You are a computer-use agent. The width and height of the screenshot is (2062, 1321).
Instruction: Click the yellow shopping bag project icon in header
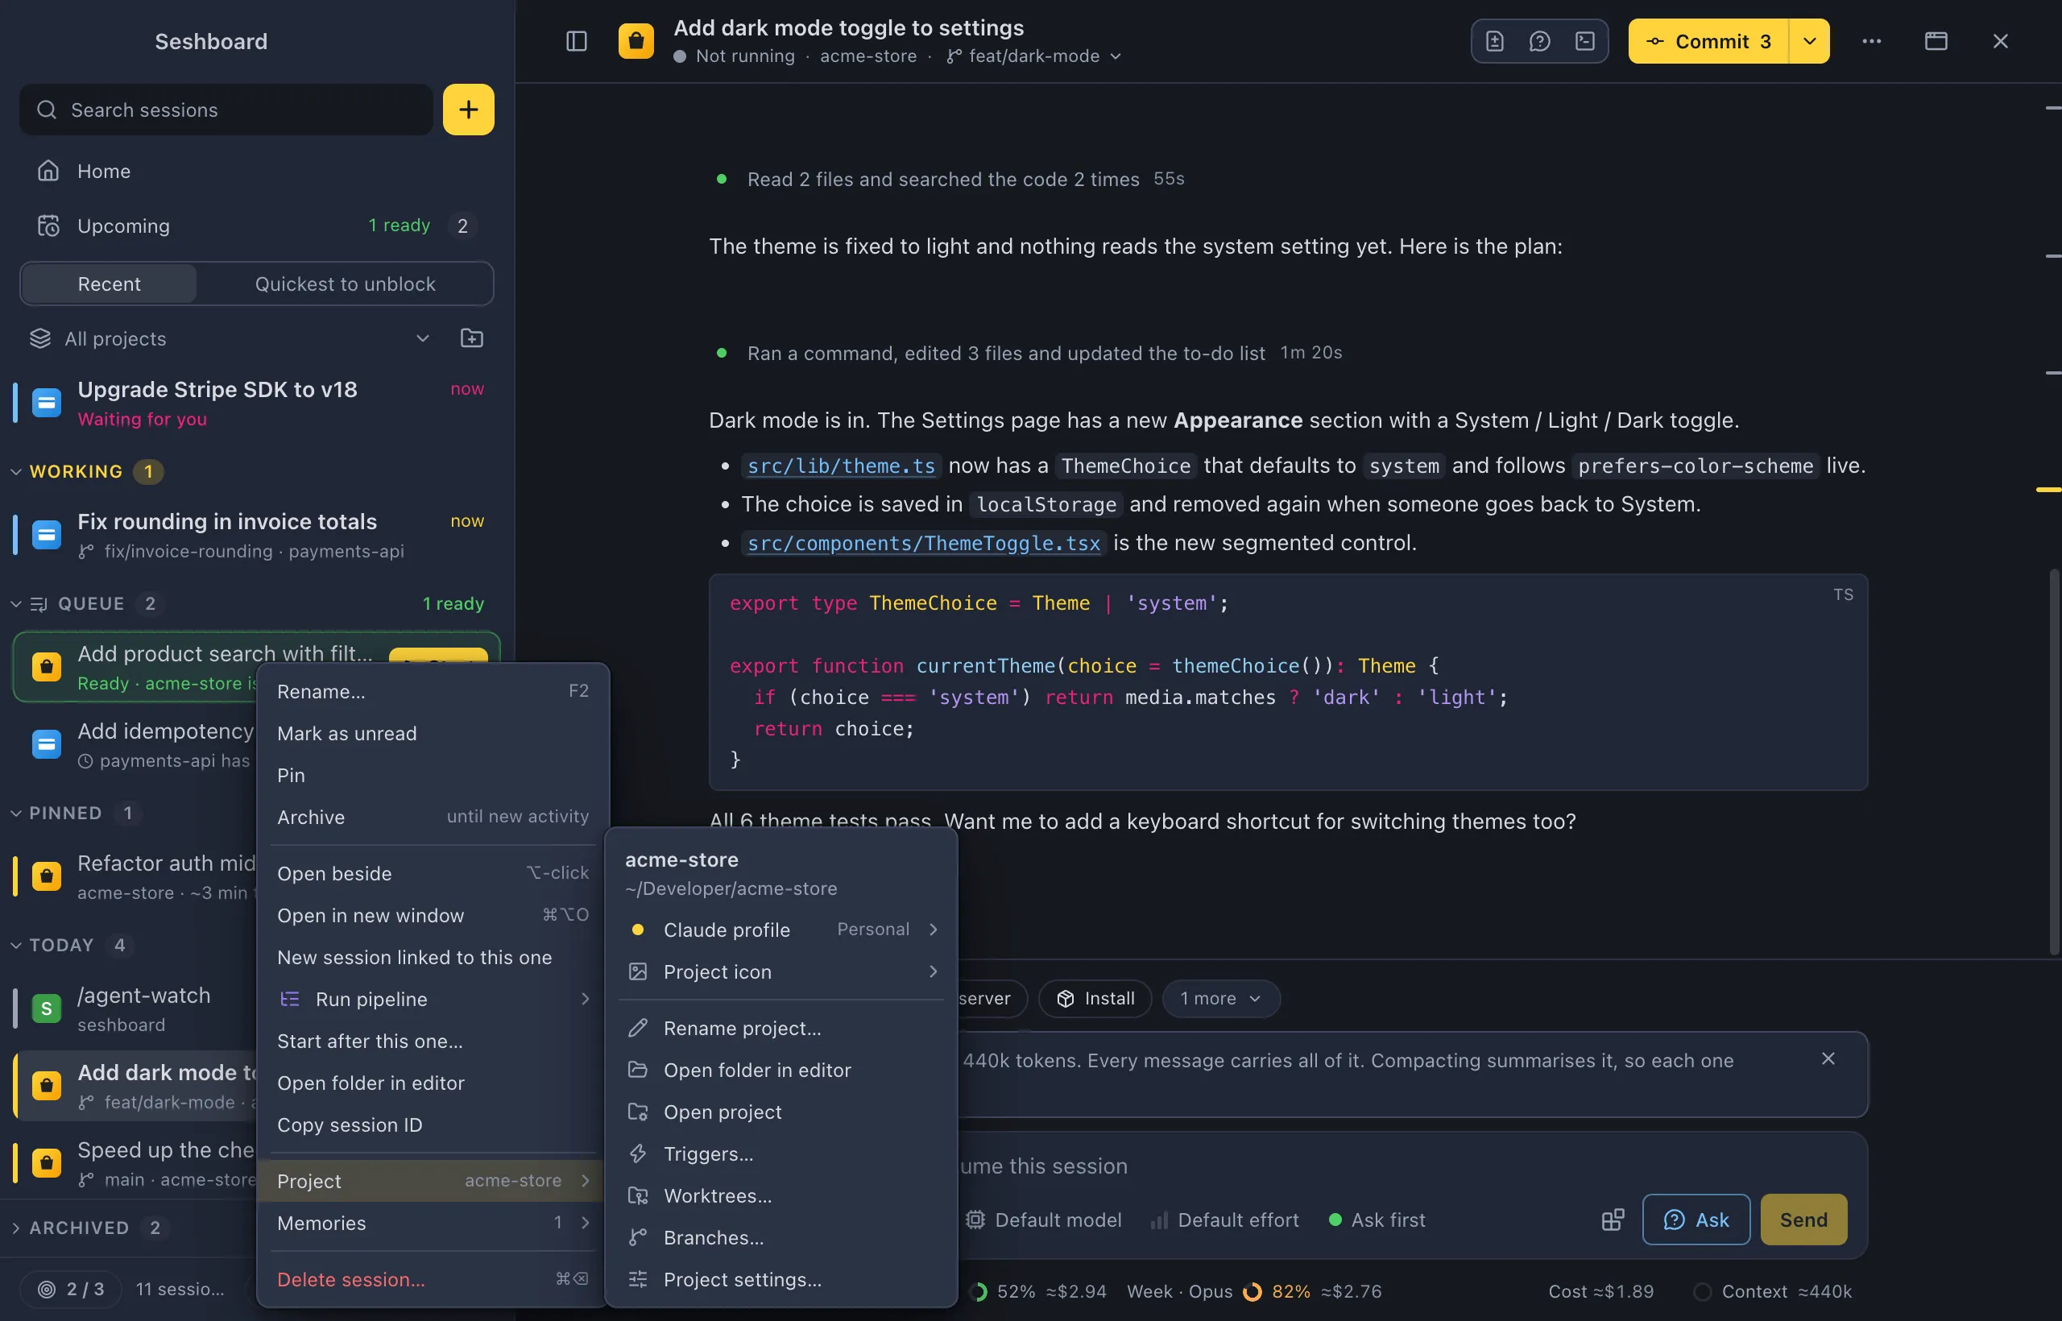click(636, 41)
